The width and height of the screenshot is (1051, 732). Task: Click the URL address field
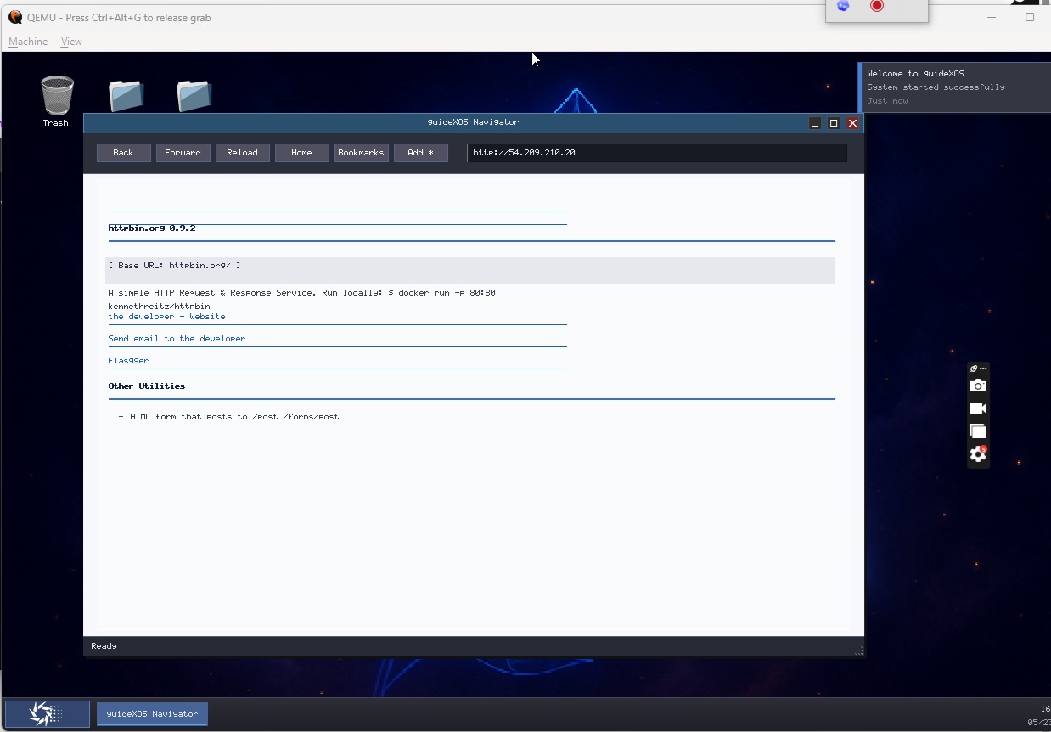click(657, 153)
